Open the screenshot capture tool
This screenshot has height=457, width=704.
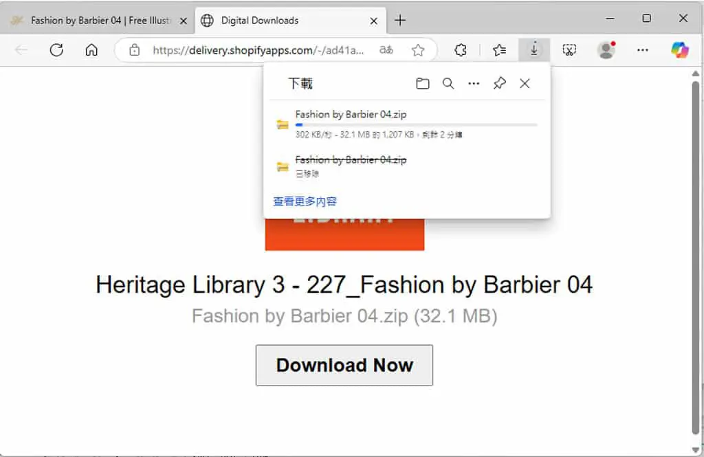point(569,50)
